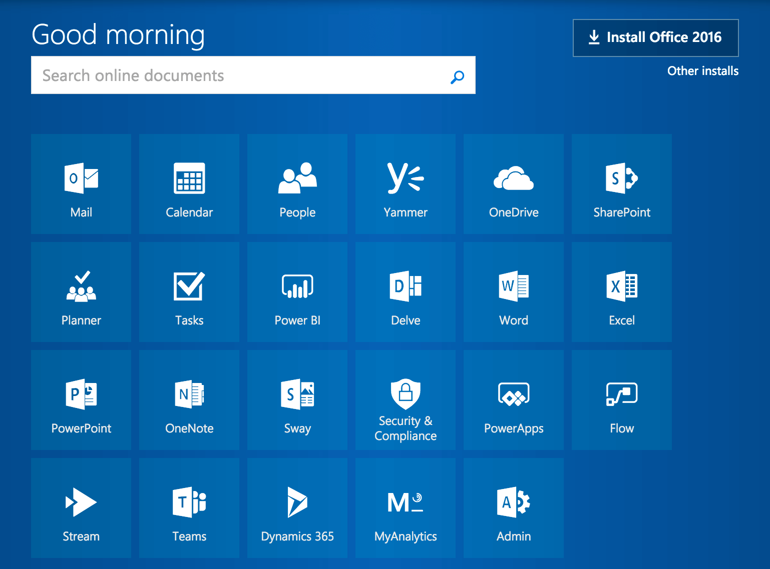Open the Mail app
This screenshot has width=770, height=569.
[x=81, y=184]
